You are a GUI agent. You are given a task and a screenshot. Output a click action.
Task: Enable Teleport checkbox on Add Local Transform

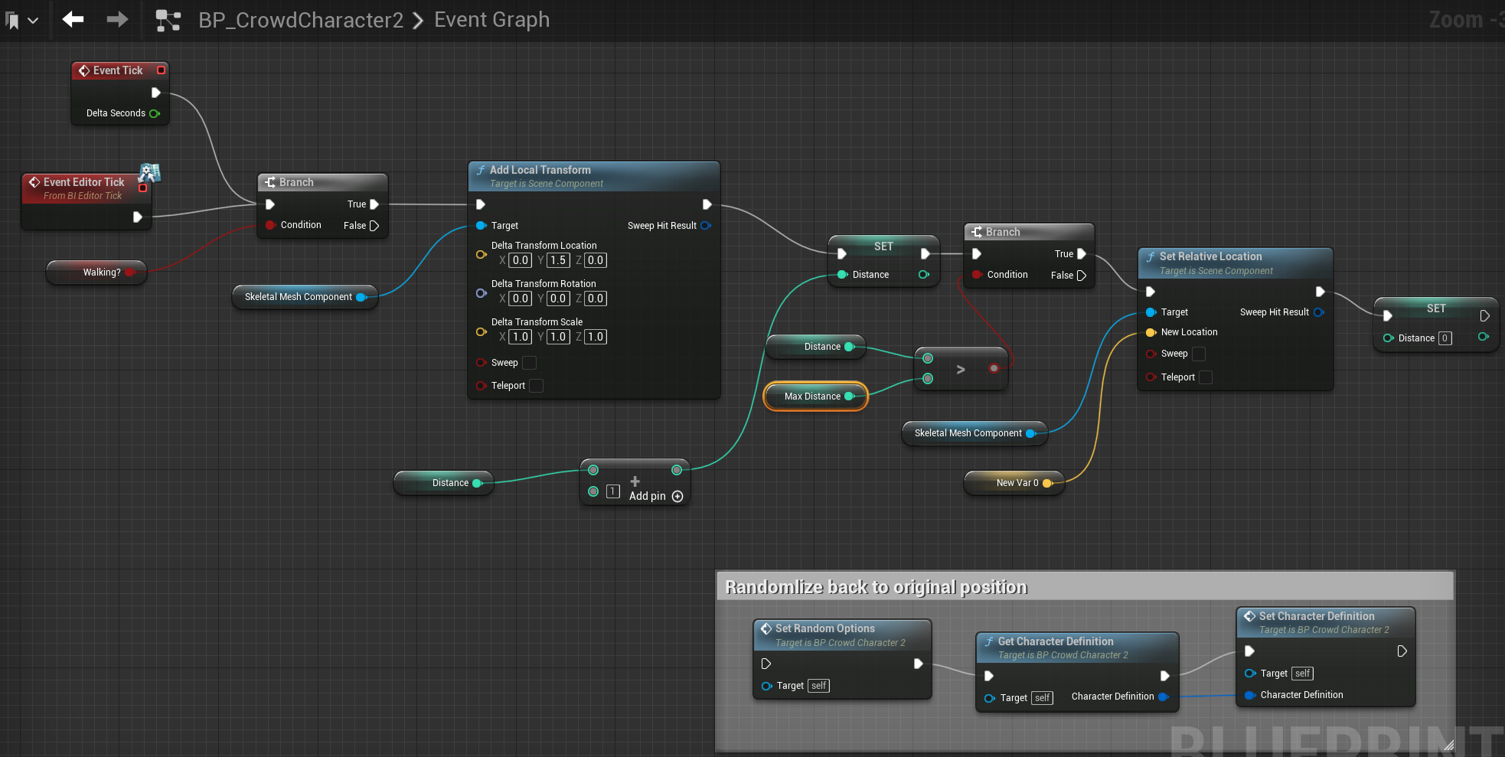(536, 386)
